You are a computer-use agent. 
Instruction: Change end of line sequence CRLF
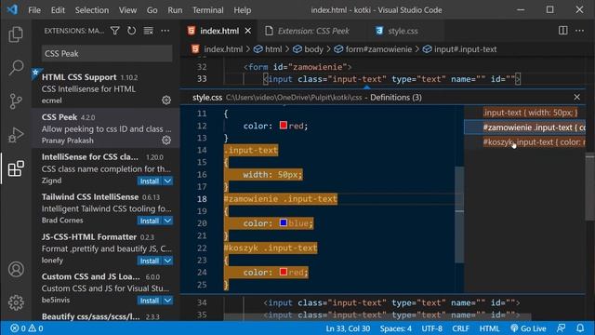(x=460, y=328)
